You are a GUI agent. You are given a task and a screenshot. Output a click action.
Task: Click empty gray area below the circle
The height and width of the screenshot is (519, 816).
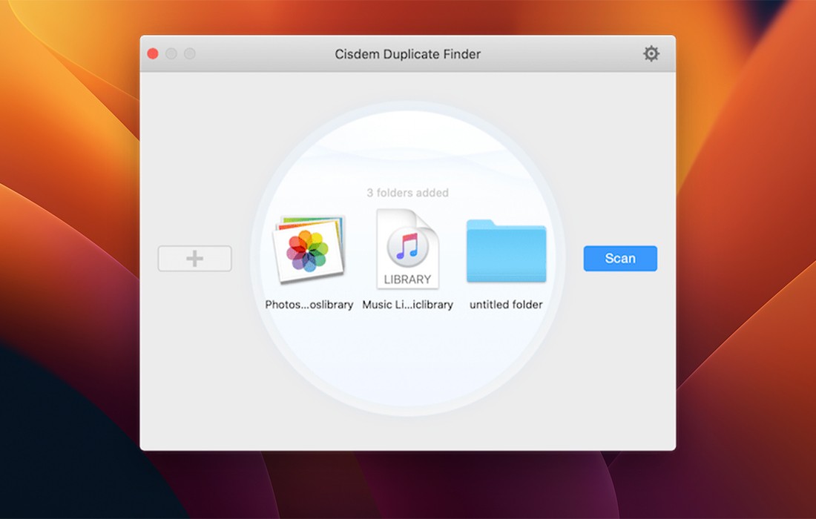tap(407, 434)
